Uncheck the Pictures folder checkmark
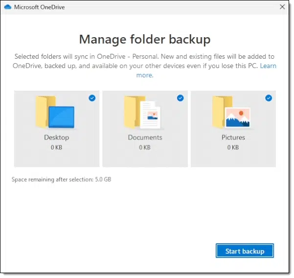The width and height of the screenshot is (294, 278). (x=269, y=98)
